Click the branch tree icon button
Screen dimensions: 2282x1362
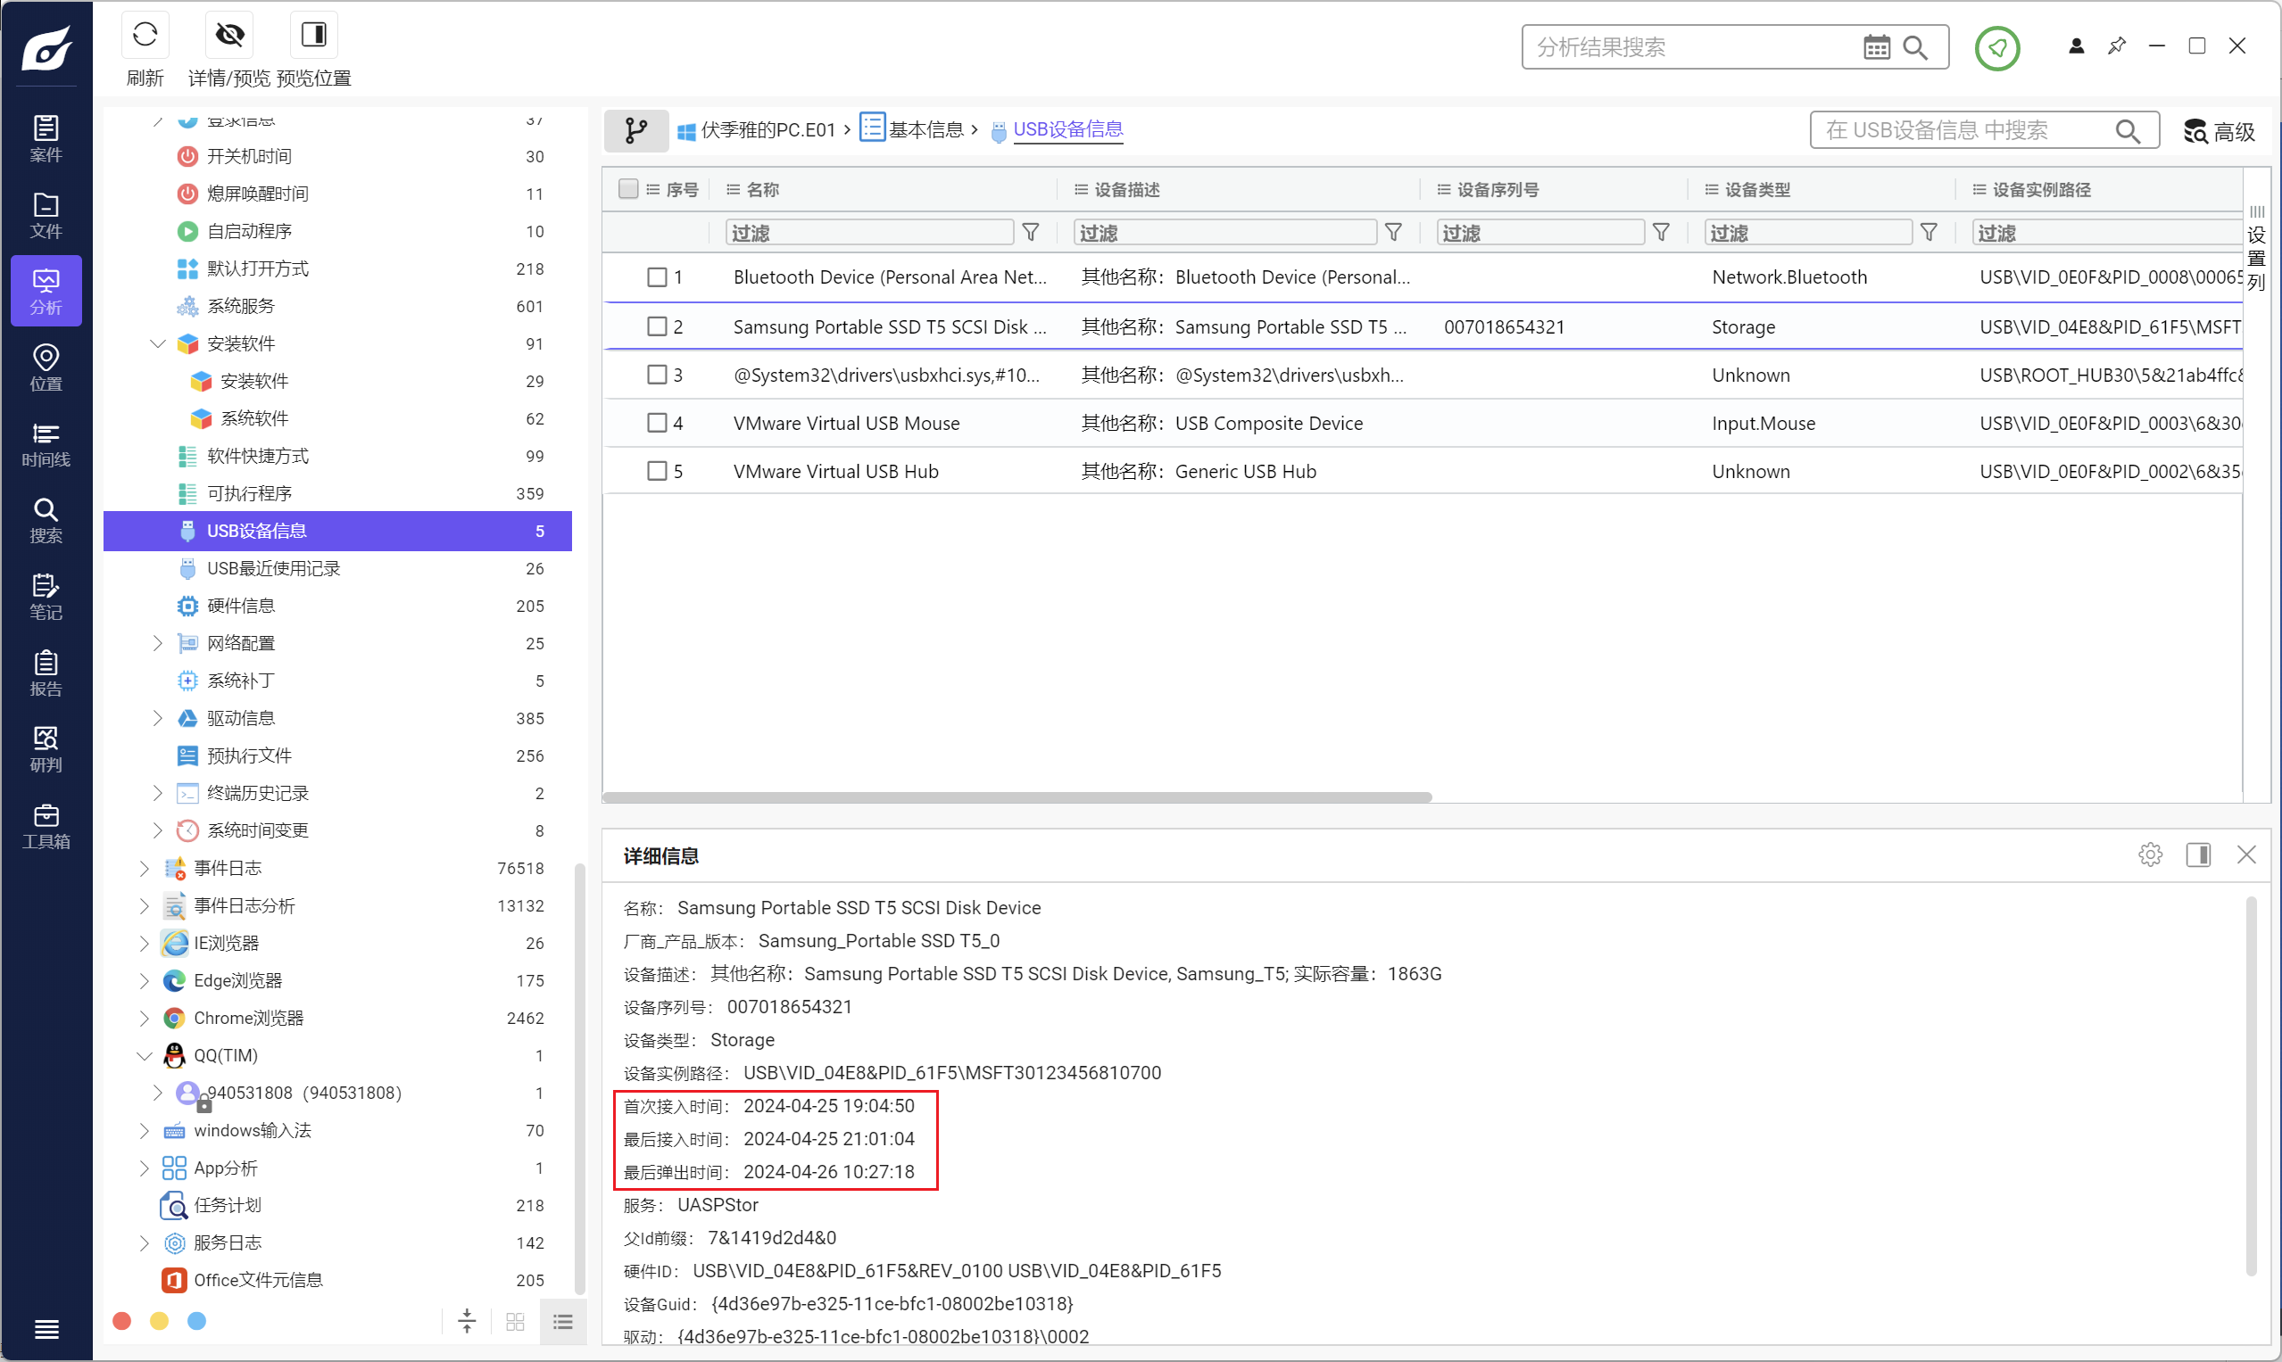pos(635,130)
